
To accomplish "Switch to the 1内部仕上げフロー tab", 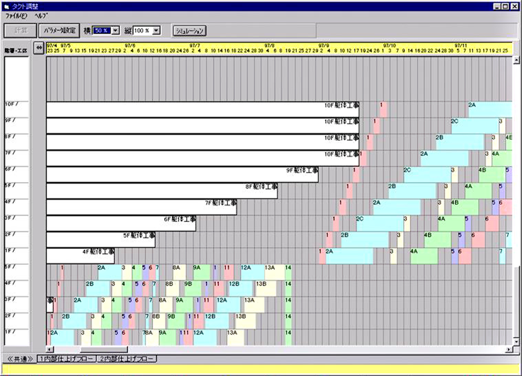I will [66, 359].
